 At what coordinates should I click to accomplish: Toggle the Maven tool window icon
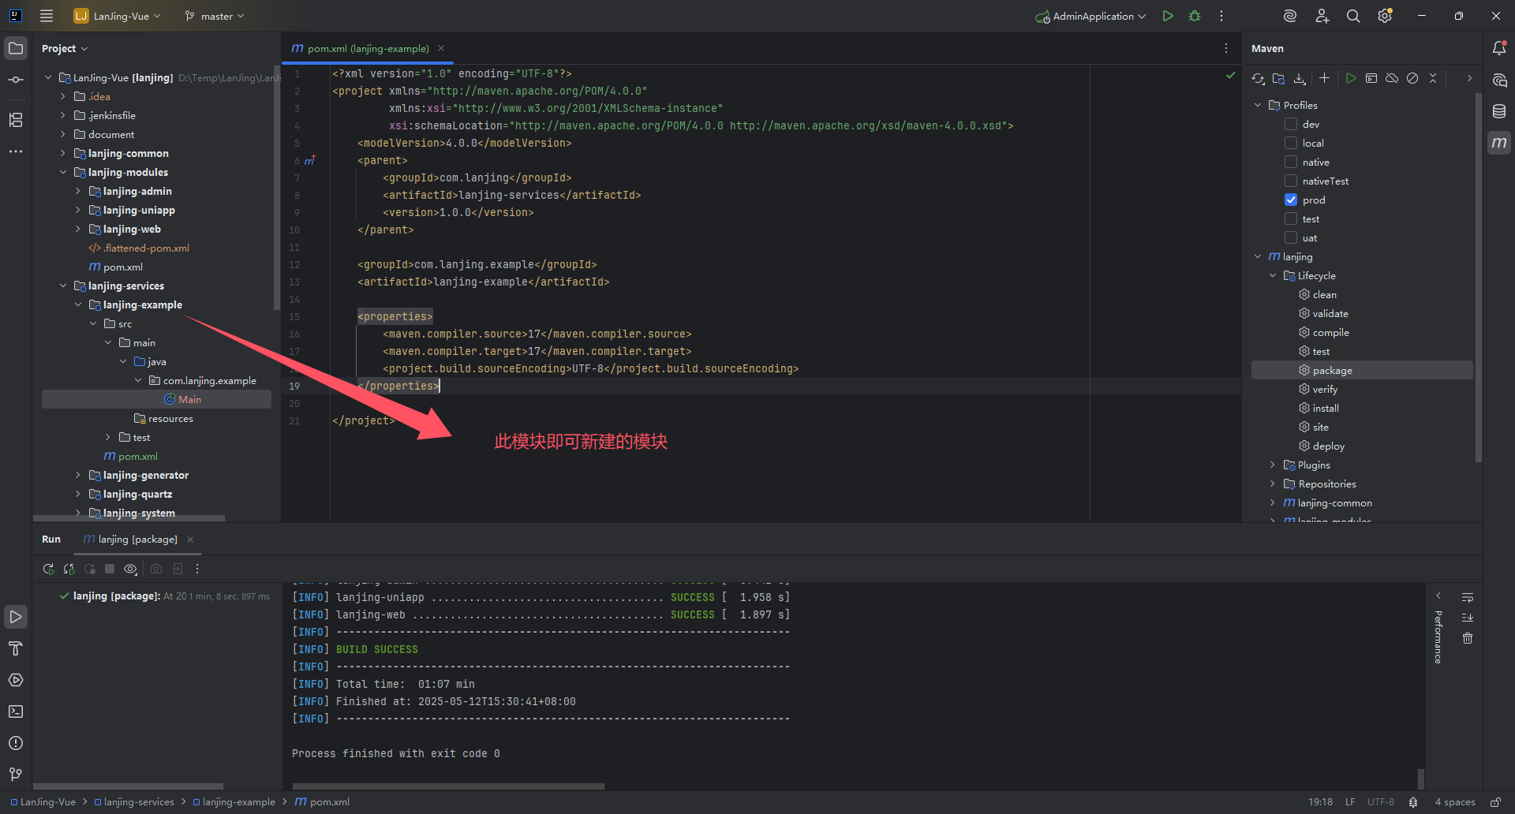[x=1499, y=143]
